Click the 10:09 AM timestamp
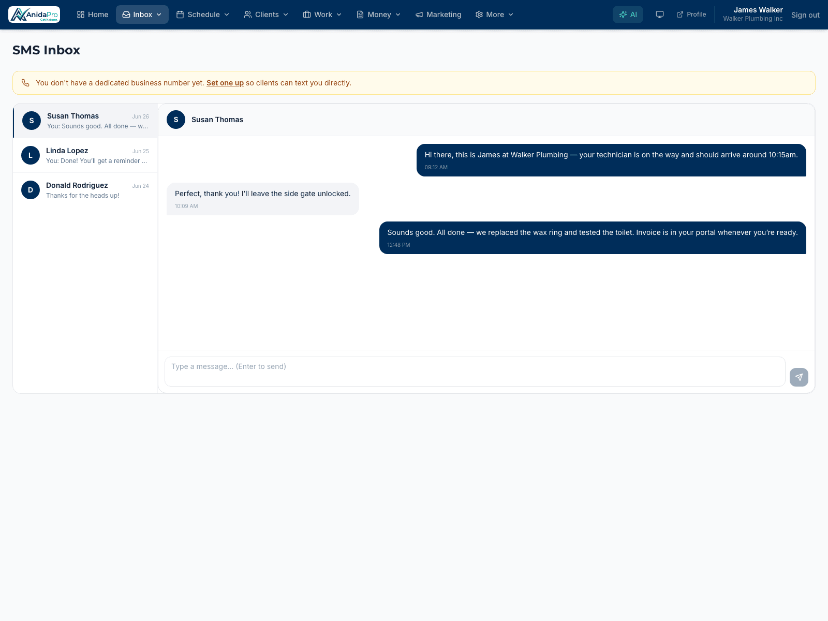 point(186,206)
